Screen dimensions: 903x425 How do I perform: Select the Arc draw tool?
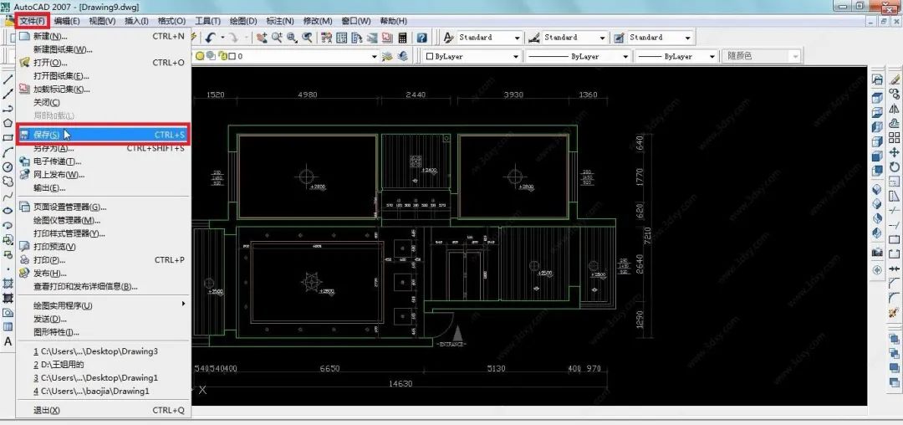8,152
